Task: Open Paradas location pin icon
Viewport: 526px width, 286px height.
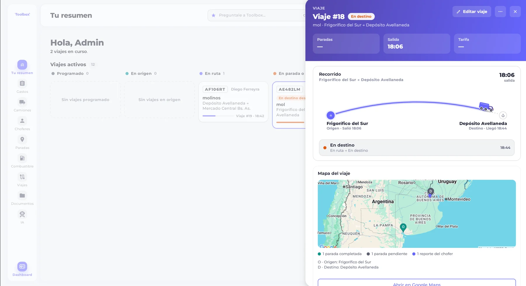Action: coord(22,140)
